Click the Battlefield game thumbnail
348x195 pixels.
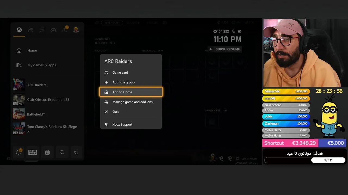(19, 114)
